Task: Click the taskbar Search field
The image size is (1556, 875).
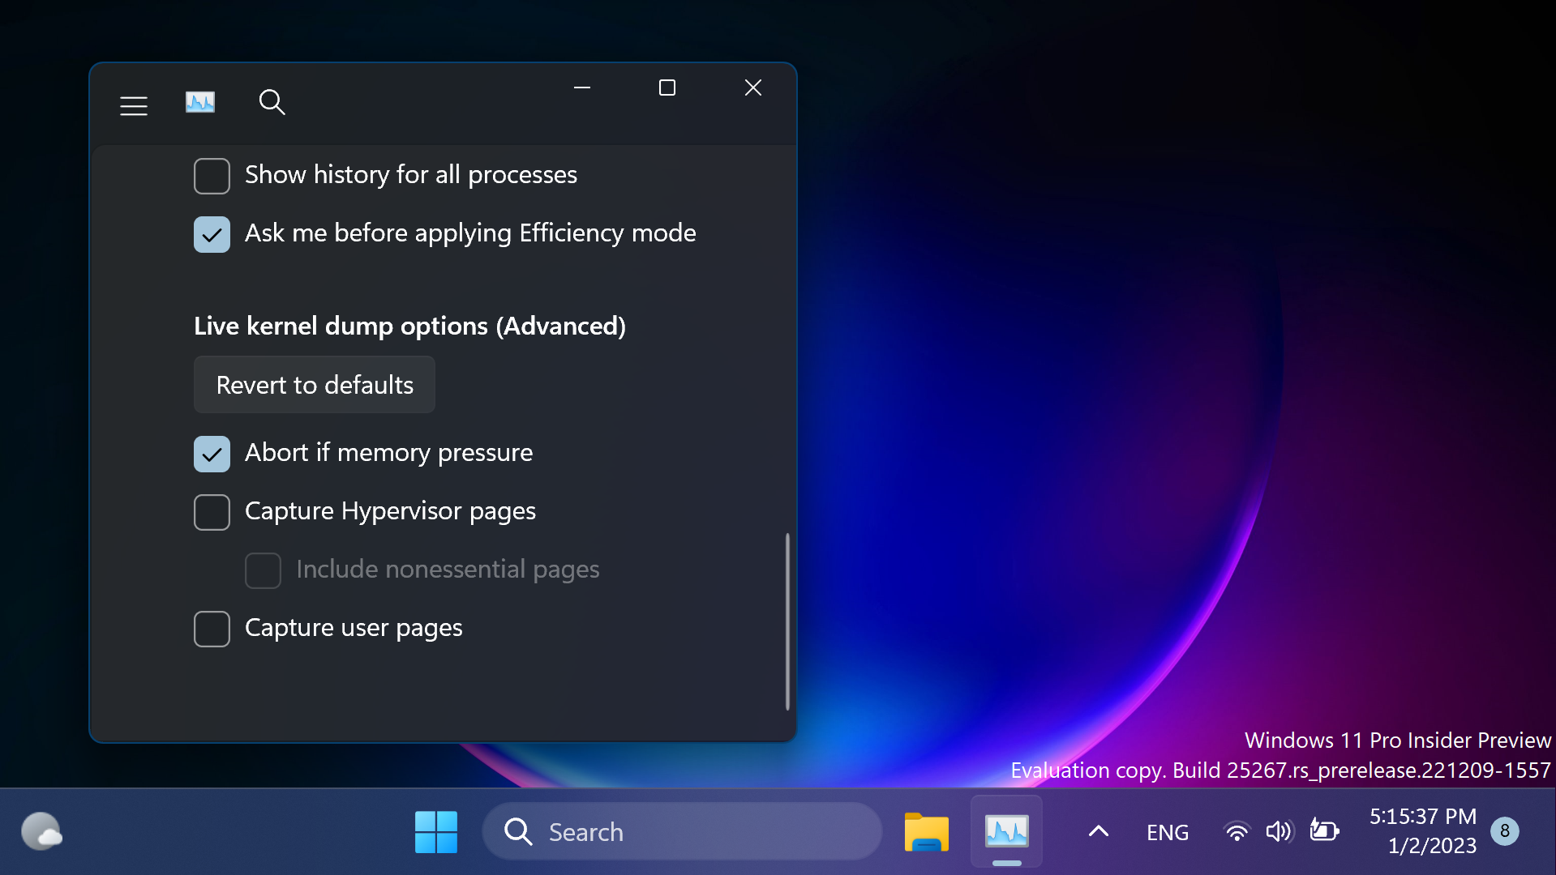Action: pyautogui.click(x=681, y=831)
